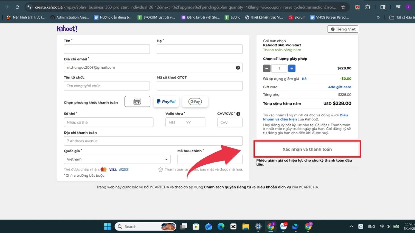Click the license quantity number field
The width and height of the screenshot is (415, 233).
pos(279,68)
